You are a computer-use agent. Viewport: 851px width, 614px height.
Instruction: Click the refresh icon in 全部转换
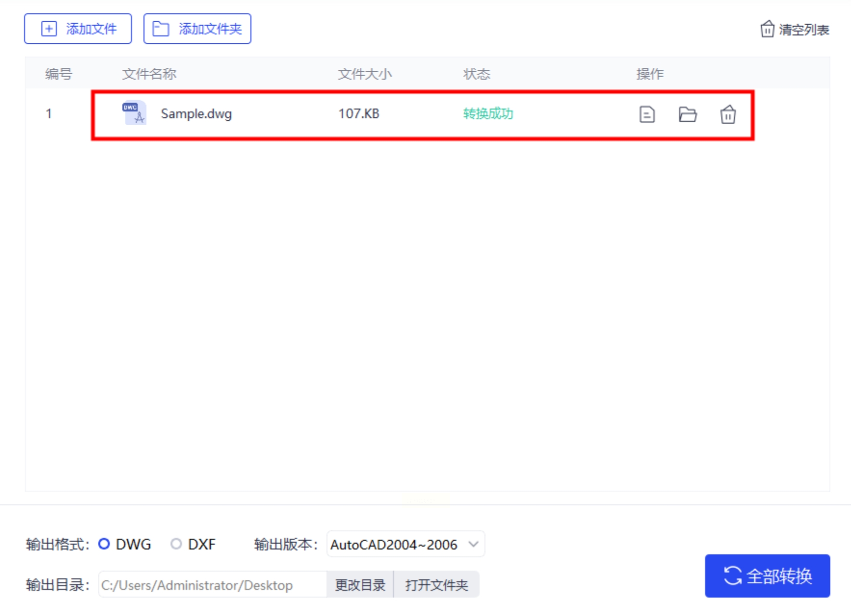[x=732, y=575]
